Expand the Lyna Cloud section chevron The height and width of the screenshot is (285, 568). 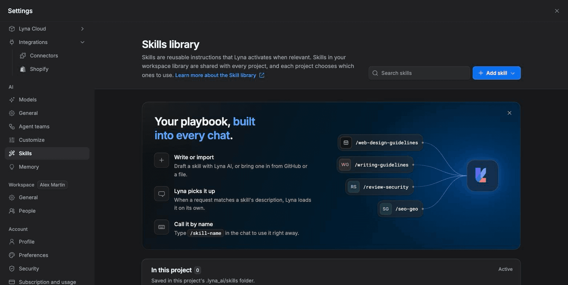[83, 29]
